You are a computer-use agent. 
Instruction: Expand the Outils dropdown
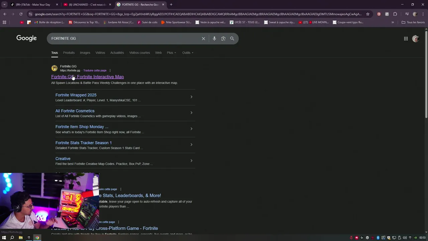point(188,53)
